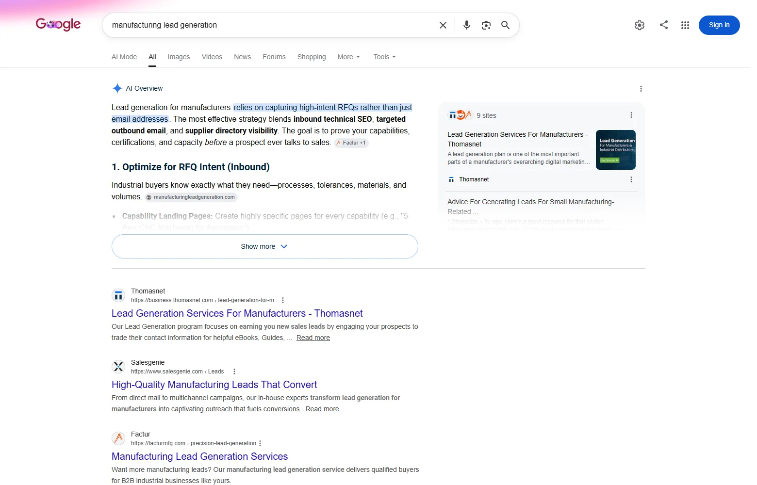Screen dimensions: 757x485
Task: Open the Forums tab
Action: pos(274,57)
